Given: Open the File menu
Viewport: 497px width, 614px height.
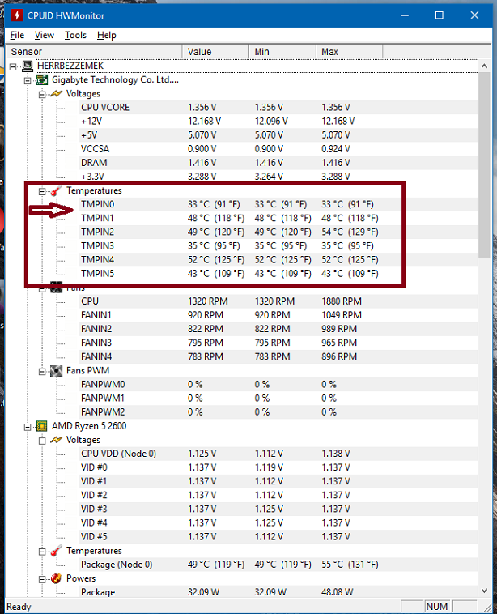Looking at the screenshot, I should [17, 36].
